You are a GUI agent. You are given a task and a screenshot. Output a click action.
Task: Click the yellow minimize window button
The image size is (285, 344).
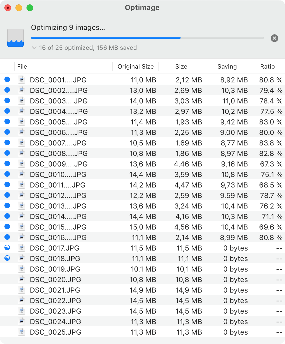(19, 8)
